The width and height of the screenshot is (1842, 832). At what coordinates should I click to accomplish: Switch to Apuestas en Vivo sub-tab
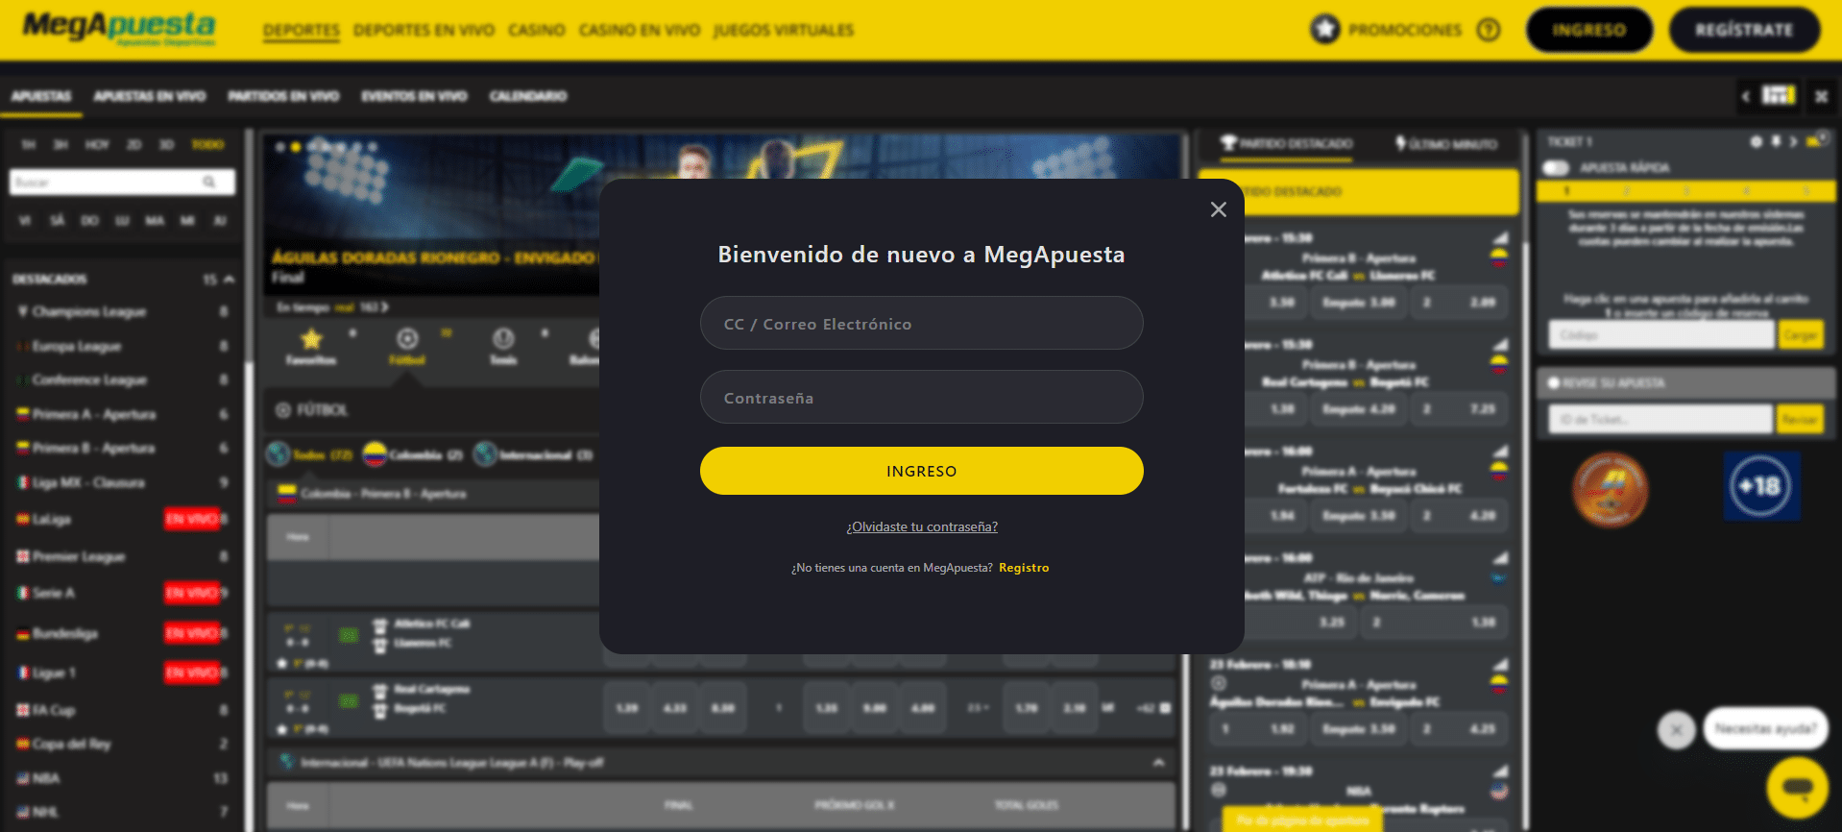150,96
